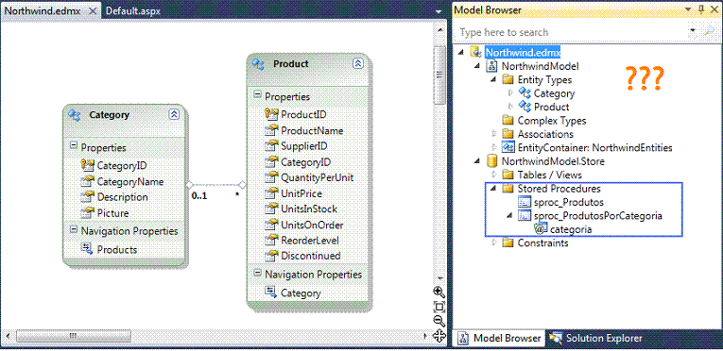
Task: Expand the Constraints tree node
Action: (494, 242)
